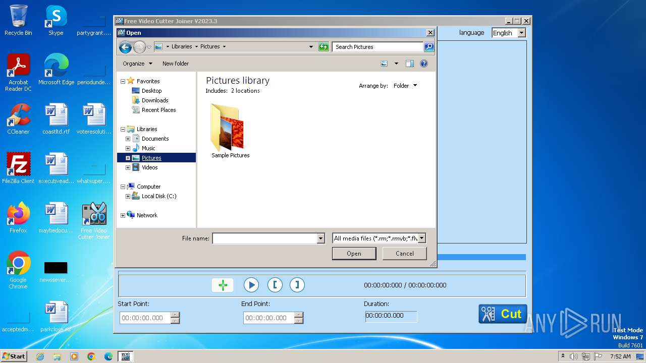Open Internet Explorer from taskbar
Viewport: 646px width, 363px height.
click(40, 356)
